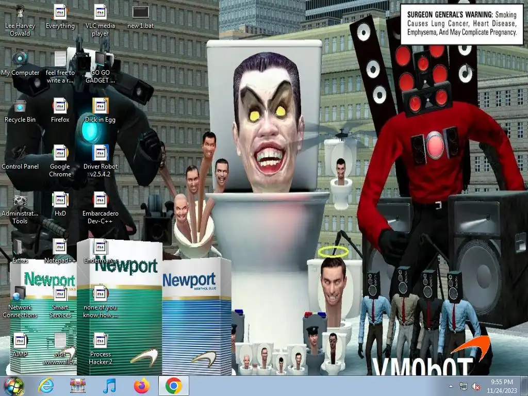This screenshot has width=528, height=396.
Task: Select the 'feel free to write a r...' file
Action: [x=60, y=68]
